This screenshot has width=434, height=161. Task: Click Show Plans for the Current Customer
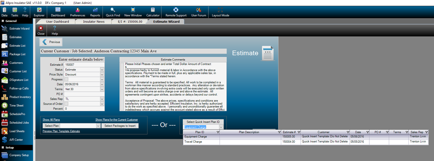coord(116,120)
